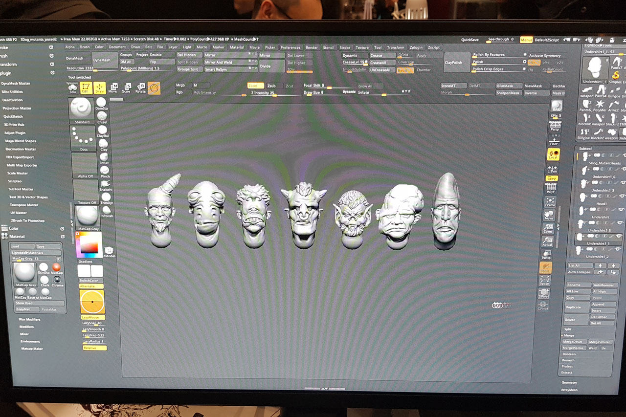Collapse the Material palette section
The image size is (626, 417).
coord(17,236)
